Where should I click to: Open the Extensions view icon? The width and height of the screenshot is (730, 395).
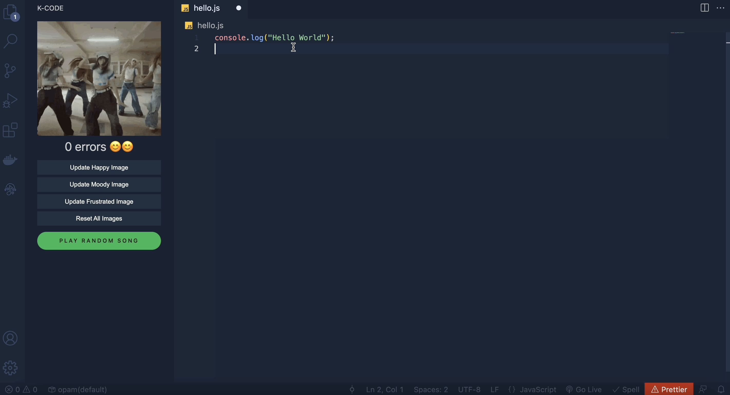point(10,130)
